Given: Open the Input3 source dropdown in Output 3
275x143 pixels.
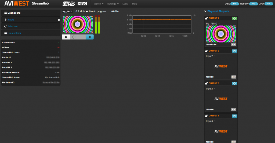Looking at the screenshot, I should tap(211, 89).
